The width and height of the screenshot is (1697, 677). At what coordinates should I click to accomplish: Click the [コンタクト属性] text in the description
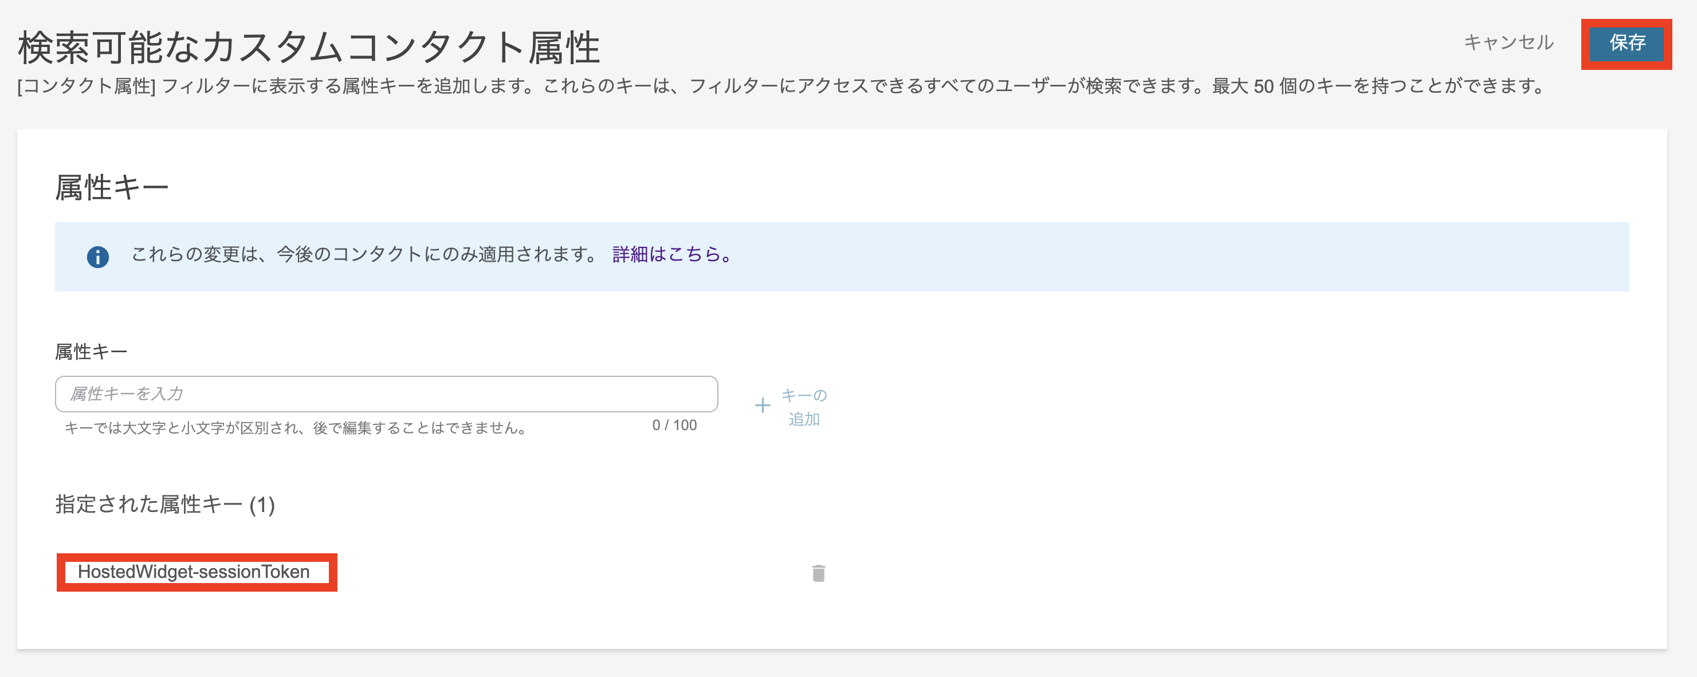click(87, 86)
